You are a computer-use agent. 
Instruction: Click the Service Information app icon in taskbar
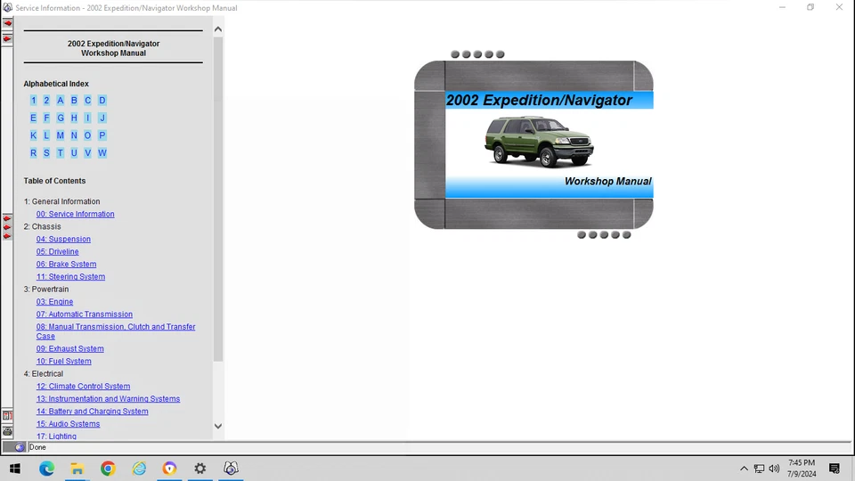pyautogui.click(x=232, y=469)
